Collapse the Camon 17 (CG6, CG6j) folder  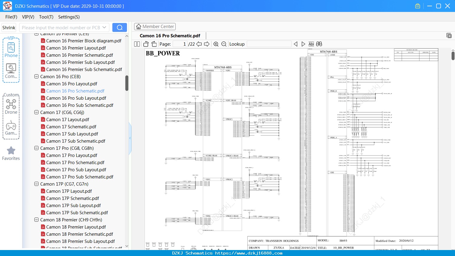pos(36,112)
